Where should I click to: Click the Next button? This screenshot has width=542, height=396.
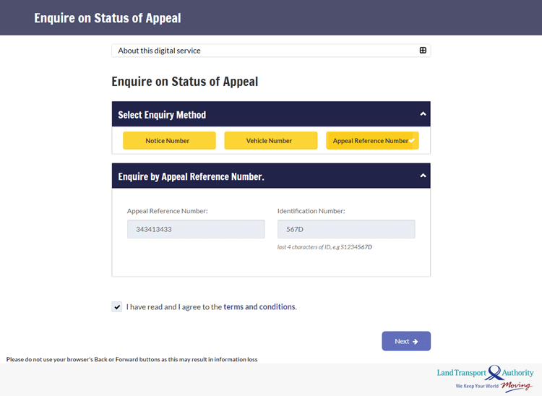(x=406, y=341)
